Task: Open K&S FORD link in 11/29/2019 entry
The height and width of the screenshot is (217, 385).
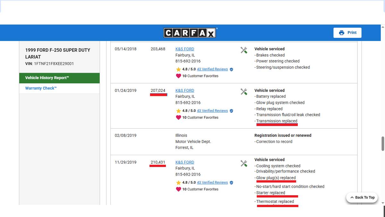Action: [184, 162]
